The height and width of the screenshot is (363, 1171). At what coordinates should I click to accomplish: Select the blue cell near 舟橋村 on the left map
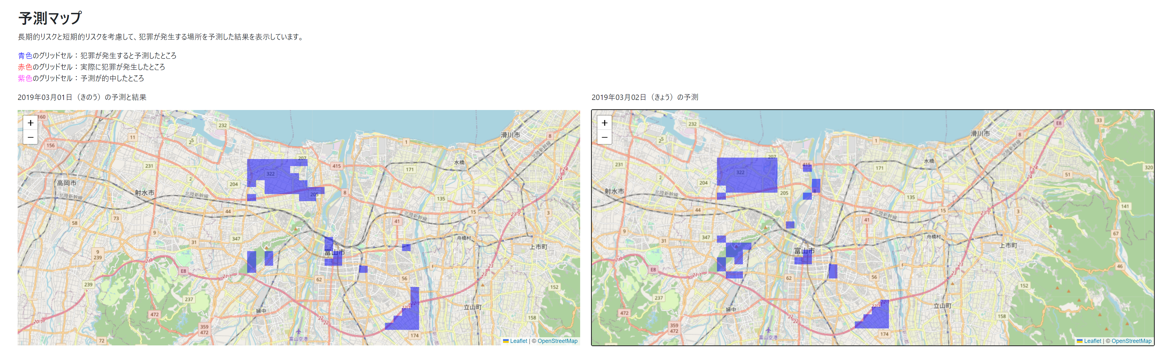tap(406, 247)
